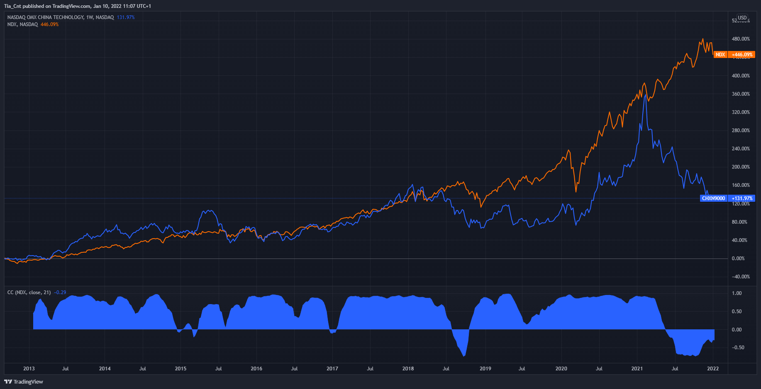Click the -0.29 correlation value
Image resolution: width=761 pixels, height=389 pixels.
click(60, 292)
